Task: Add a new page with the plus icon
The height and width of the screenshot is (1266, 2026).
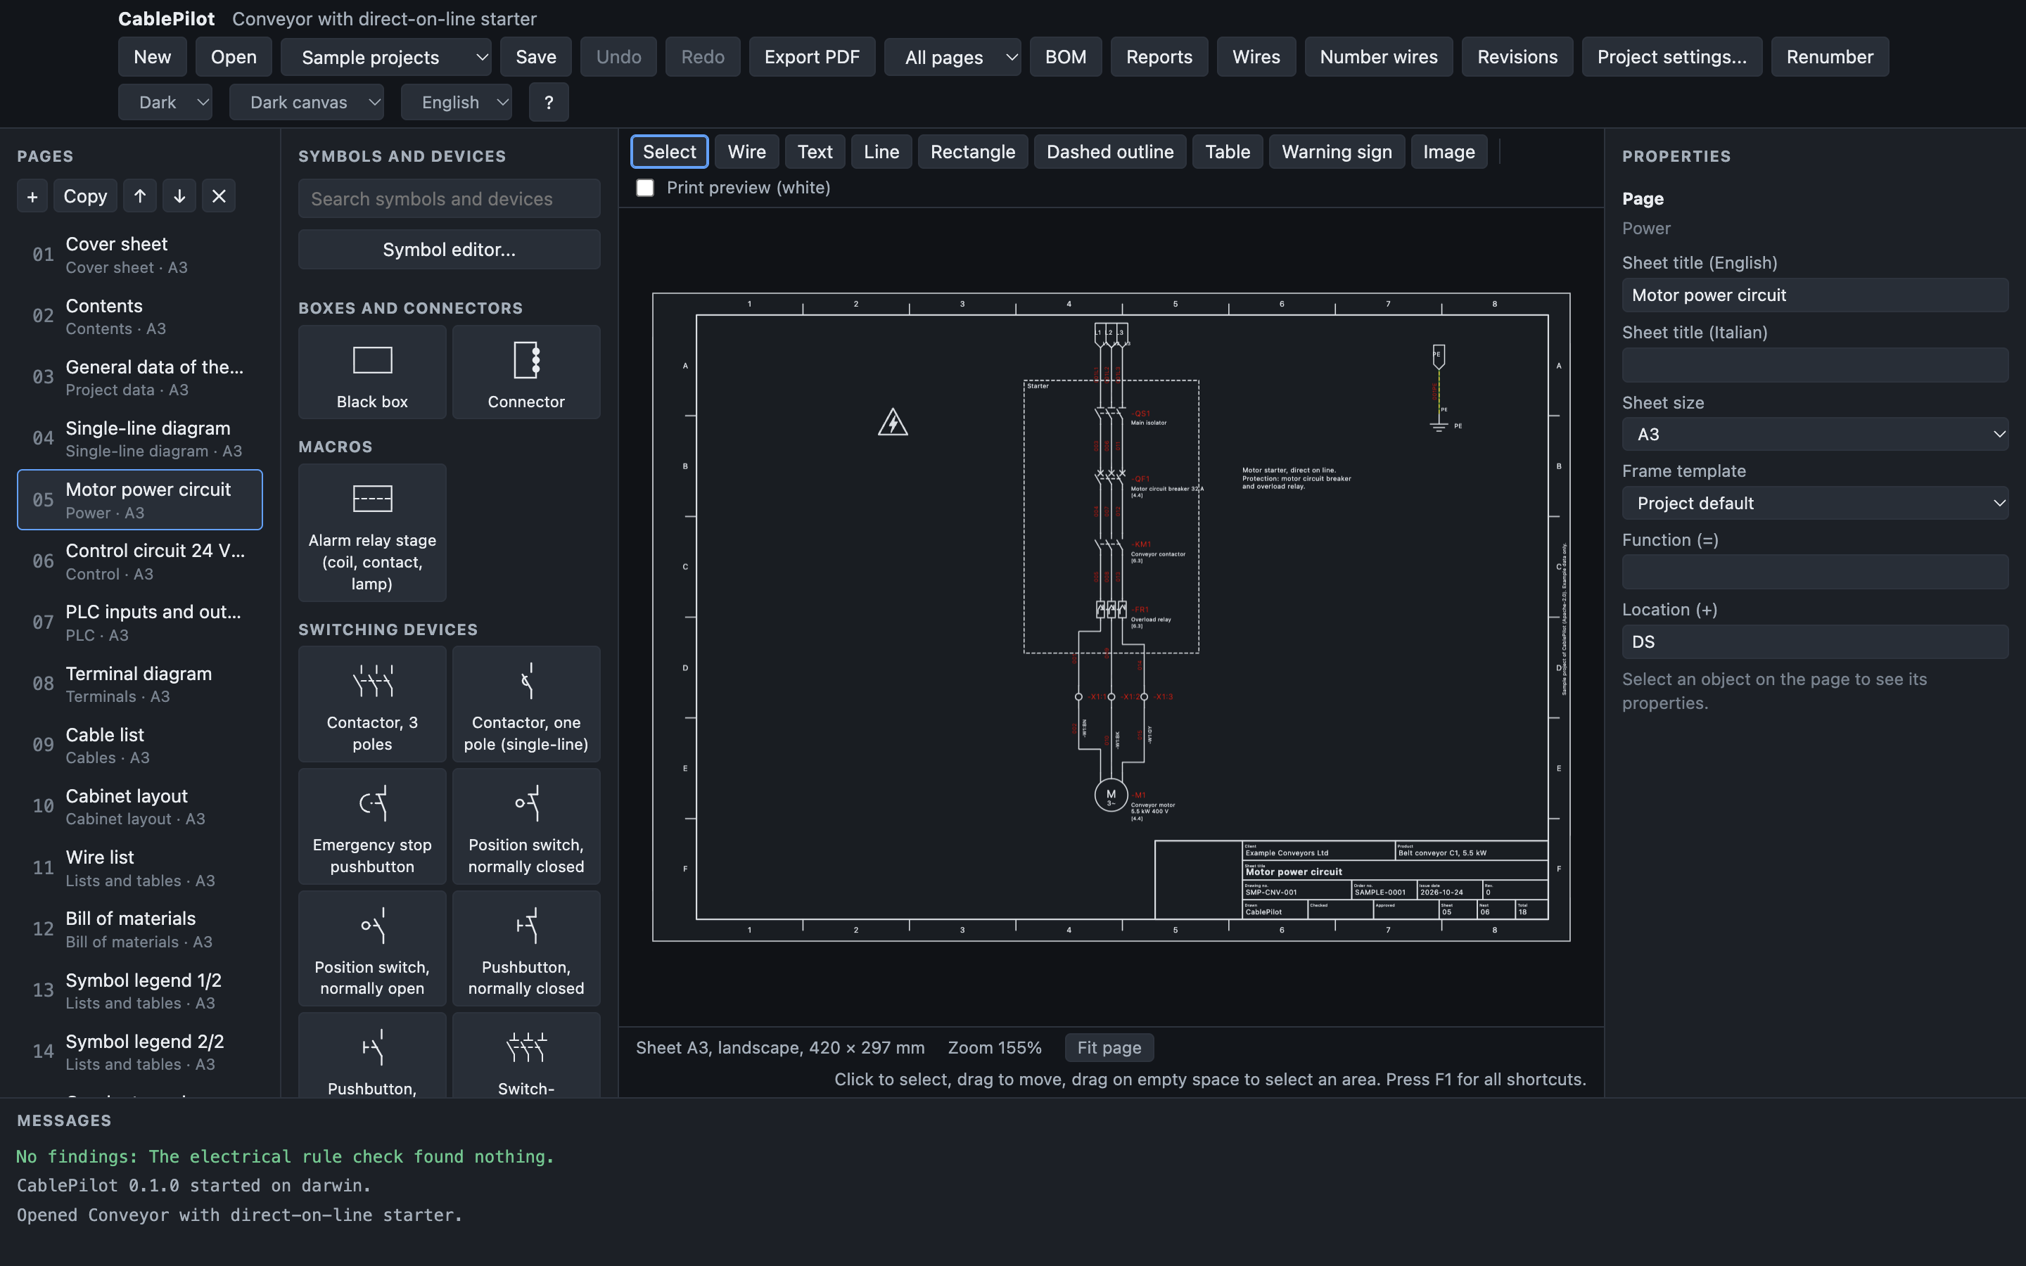Action: click(32, 196)
